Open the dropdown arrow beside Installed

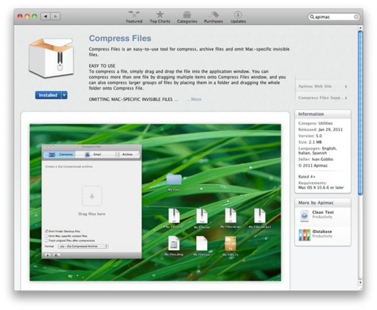click(64, 95)
